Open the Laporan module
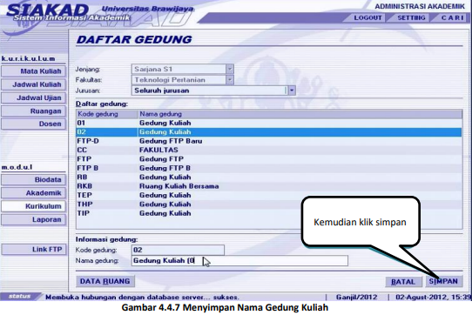This screenshot has width=472, height=315. click(33, 219)
